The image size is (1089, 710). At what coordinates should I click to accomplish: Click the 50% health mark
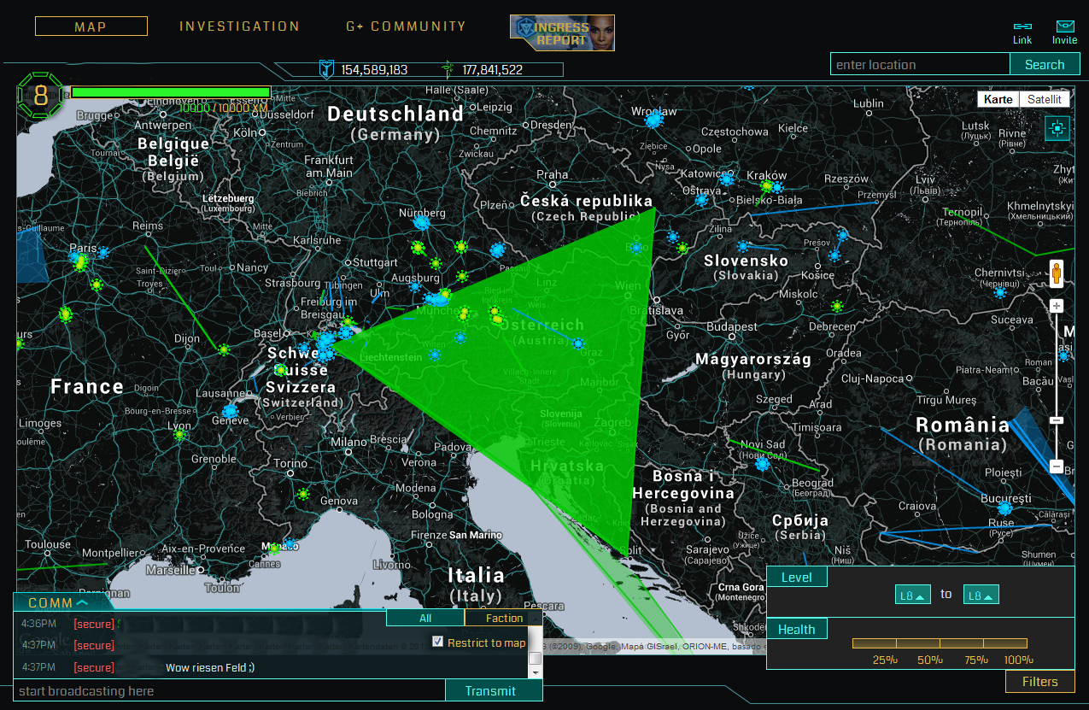(931, 660)
